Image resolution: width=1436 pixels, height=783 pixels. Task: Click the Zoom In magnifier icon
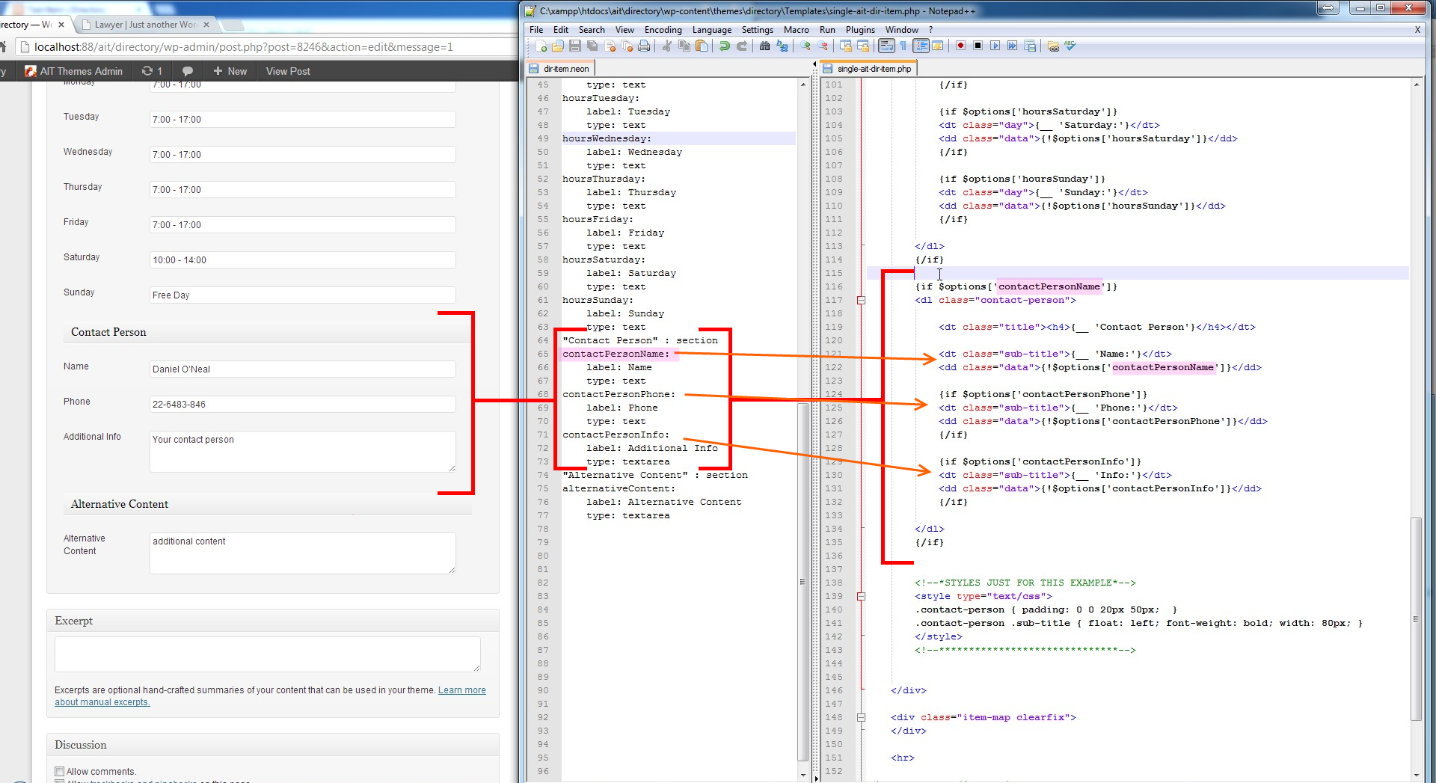click(x=805, y=46)
